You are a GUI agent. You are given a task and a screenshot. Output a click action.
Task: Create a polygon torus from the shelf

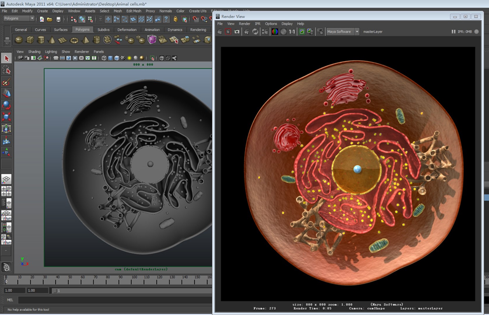pos(74,40)
